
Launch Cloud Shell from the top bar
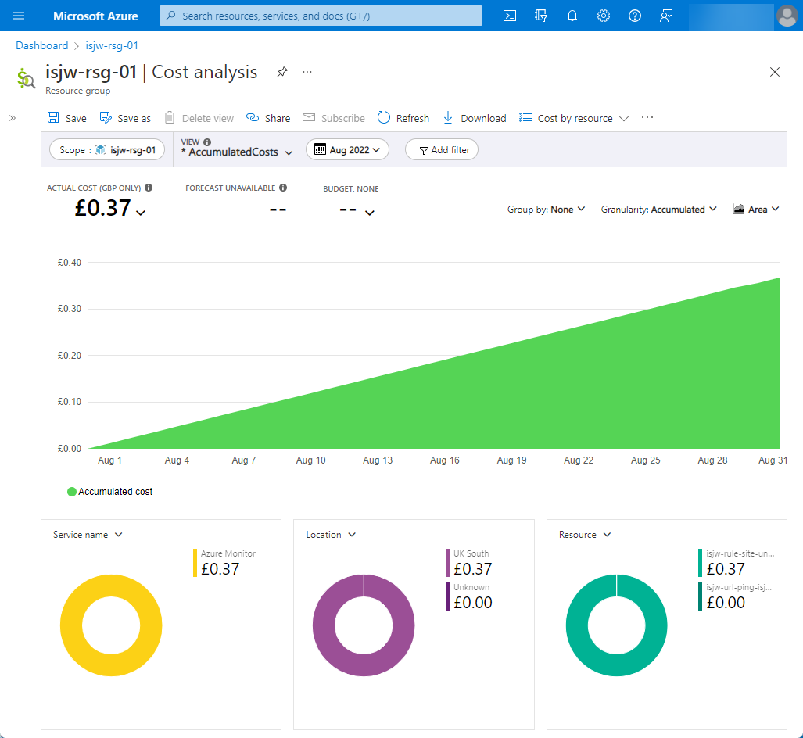coord(510,16)
